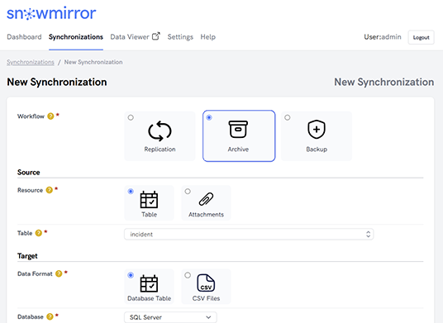Click the help icon next to Data Format
Image resolution: width=443 pixels, height=323 pixels.
coord(59,273)
